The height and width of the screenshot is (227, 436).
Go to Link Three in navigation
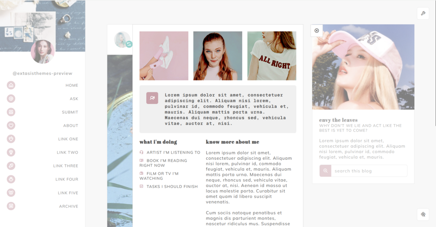pos(66,166)
